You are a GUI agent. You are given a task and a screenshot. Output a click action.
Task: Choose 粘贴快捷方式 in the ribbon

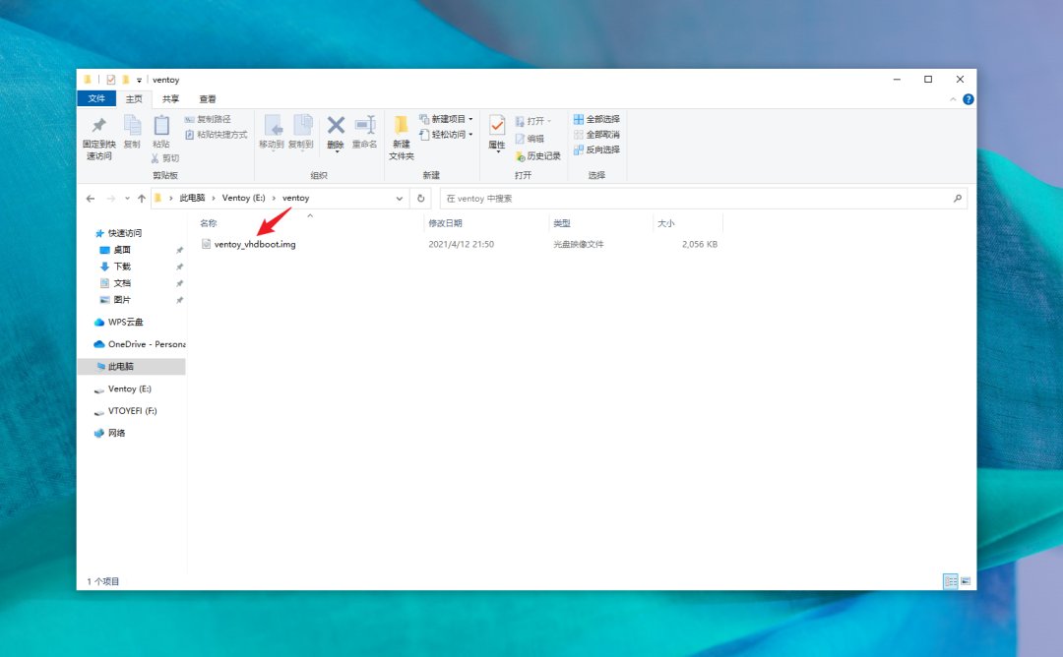click(217, 135)
